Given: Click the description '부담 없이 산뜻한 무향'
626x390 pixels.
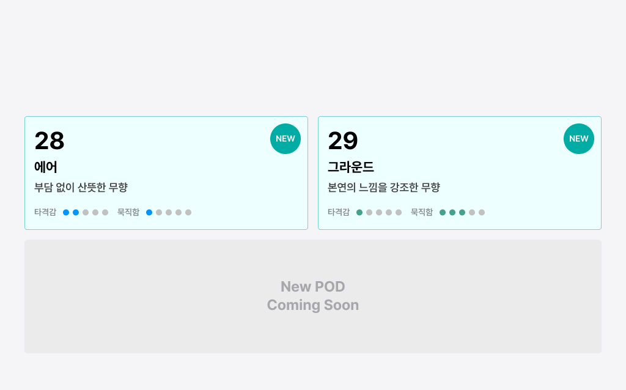Looking at the screenshot, I should [81, 188].
